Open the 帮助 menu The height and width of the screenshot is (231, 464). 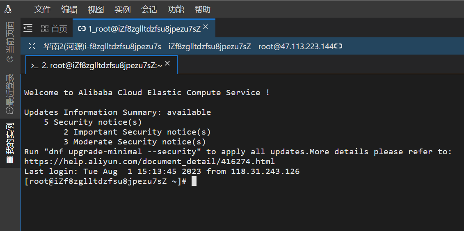[x=203, y=9]
